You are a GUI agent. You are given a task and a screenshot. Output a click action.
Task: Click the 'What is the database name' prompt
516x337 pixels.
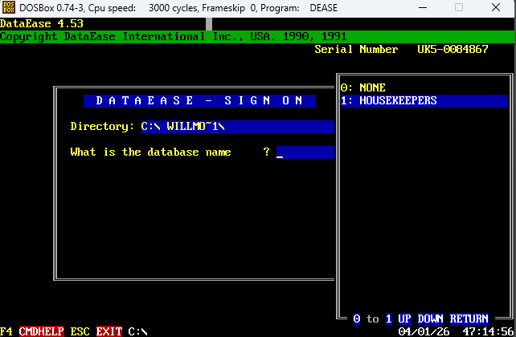[x=151, y=152]
